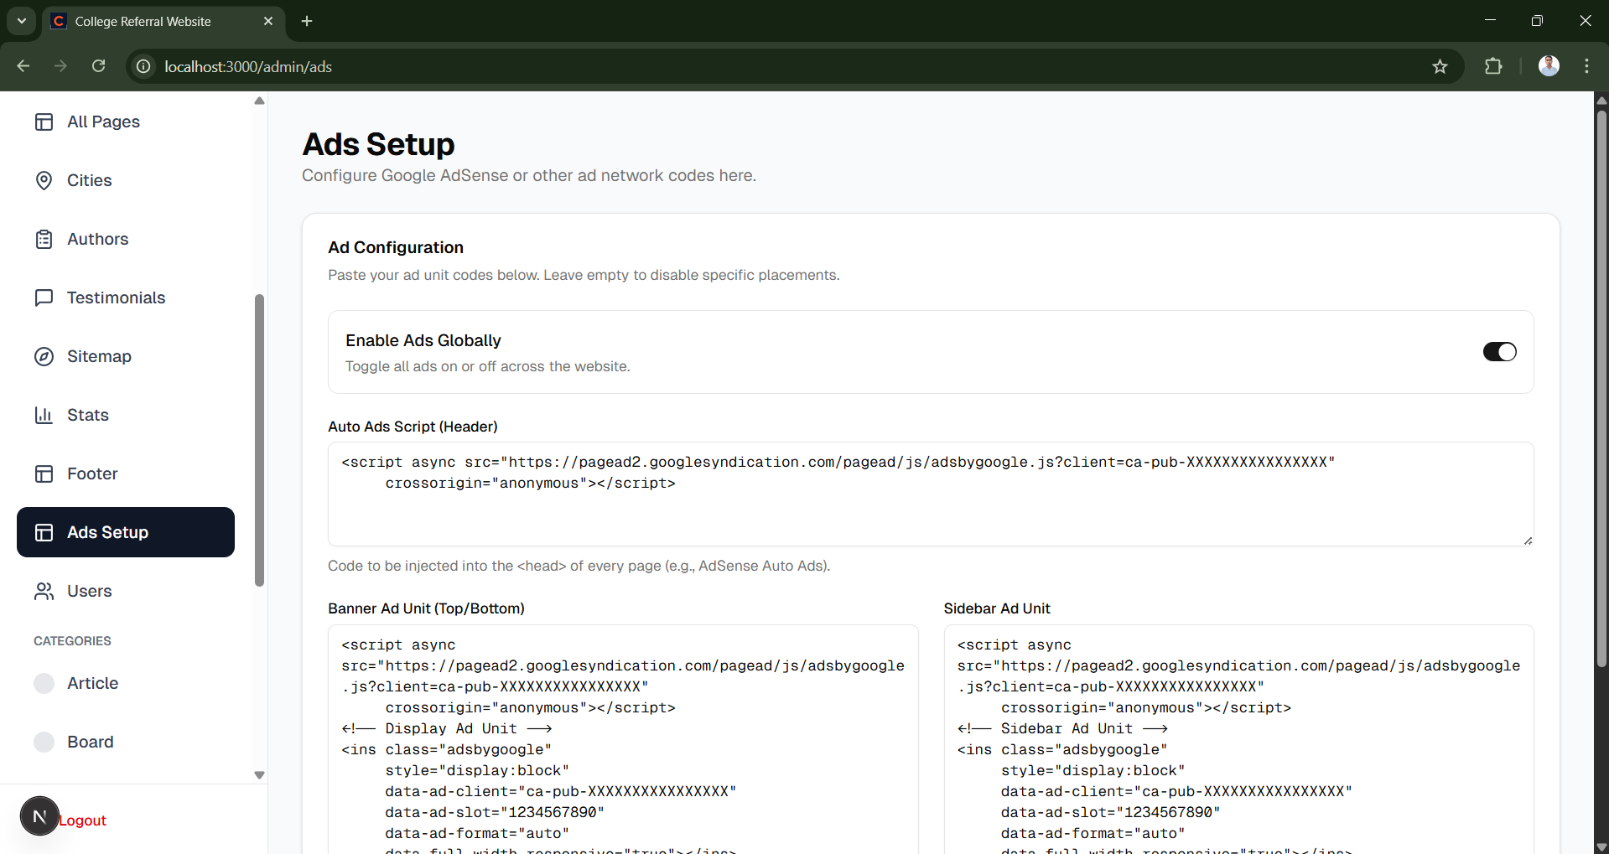Image resolution: width=1609 pixels, height=854 pixels.
Task: Open the Article category
Action: [x=92, y=684]
